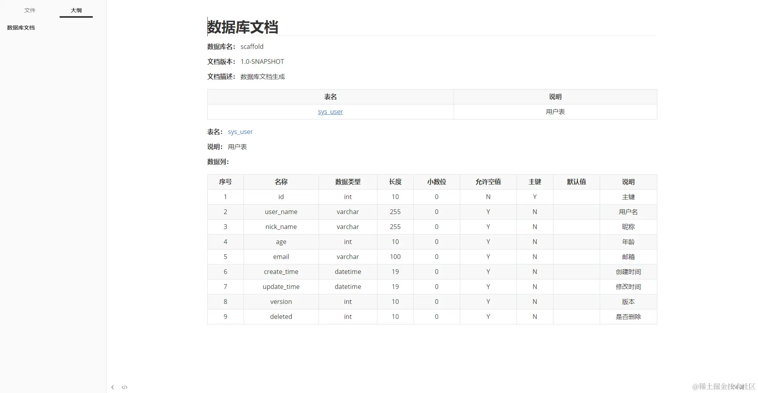The image size is (758, 393).
Task: Click the 创建时间 description cell
Action: [x=629, y=272]
